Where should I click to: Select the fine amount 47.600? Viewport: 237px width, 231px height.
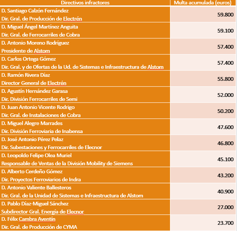click(225, 127)
